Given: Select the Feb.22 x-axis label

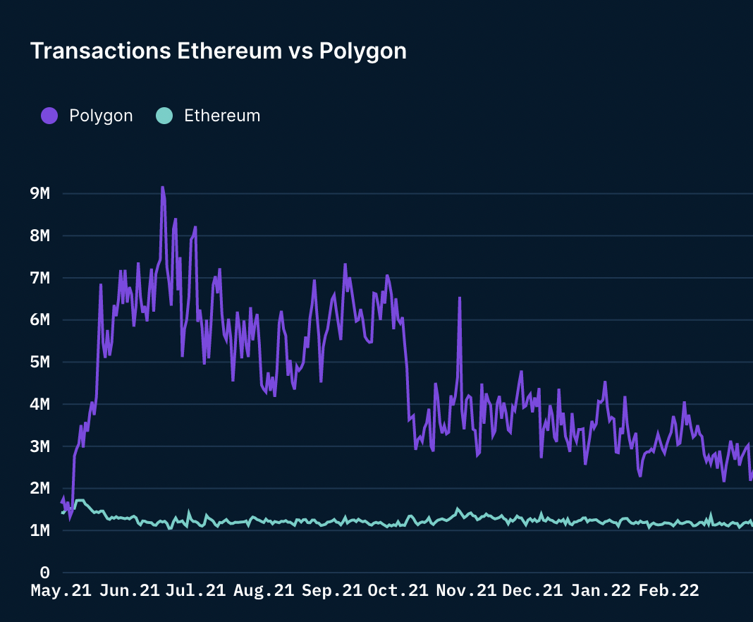Looking at the screenshot, I should [x=669, y=590].
